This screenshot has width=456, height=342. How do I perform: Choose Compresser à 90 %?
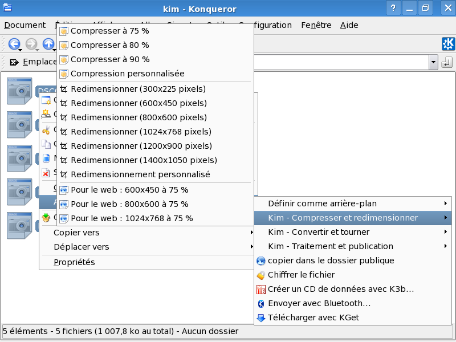pyautogui.click(x=155, y=59)
